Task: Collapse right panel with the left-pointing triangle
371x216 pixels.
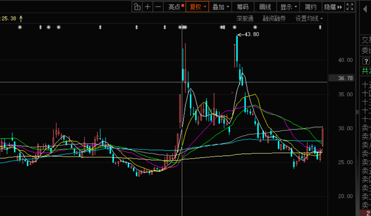Action: (365, 10)
